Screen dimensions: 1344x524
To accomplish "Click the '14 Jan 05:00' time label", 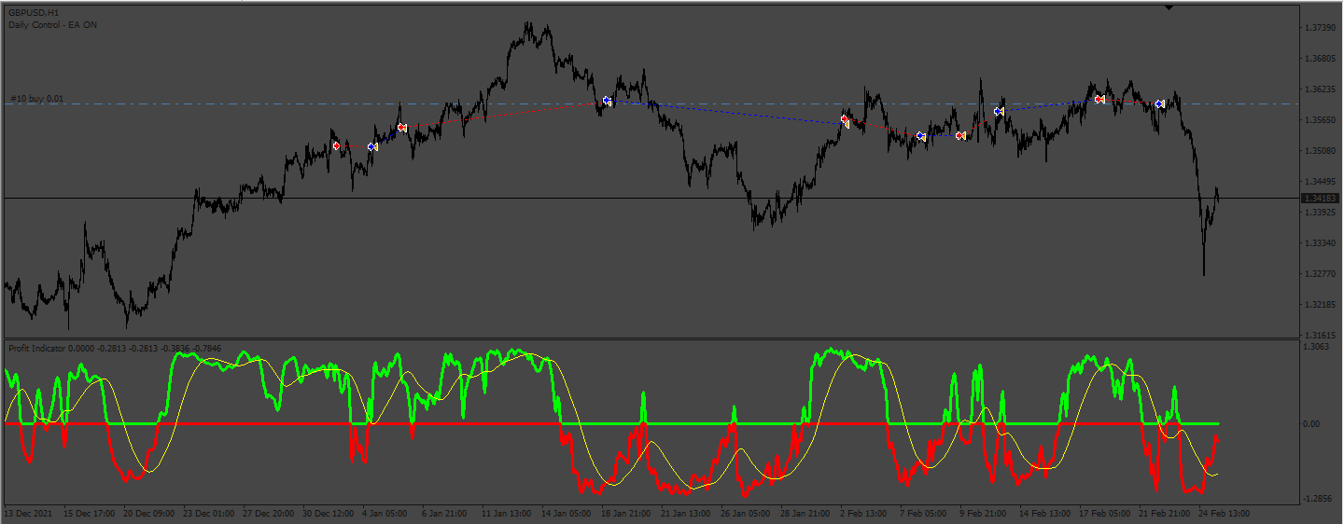I will pyautogui.click(x=568, y=513).
